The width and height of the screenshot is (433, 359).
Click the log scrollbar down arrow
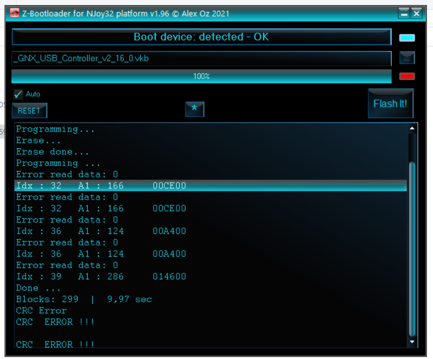412,342
